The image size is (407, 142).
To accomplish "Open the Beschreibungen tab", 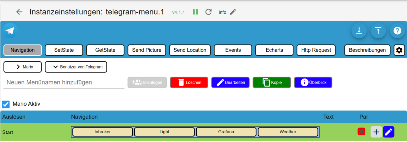I will point(367,50).
